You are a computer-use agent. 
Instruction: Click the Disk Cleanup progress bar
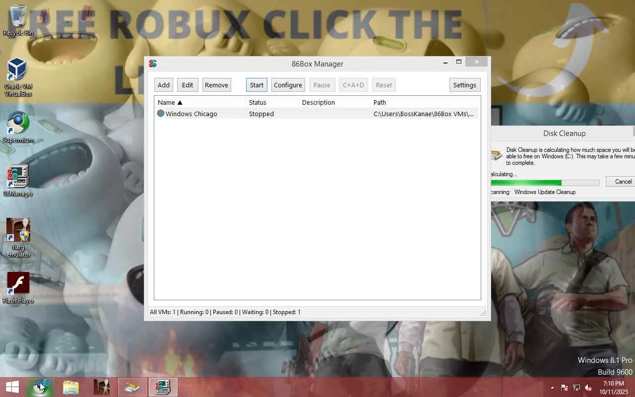click(x=545, y=183)
